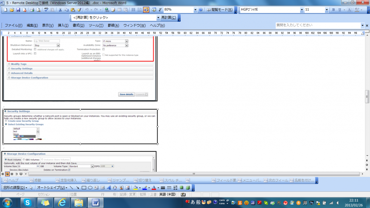Open the Format menu
Viewport: 370px width, 208px height.
(78, 26)
